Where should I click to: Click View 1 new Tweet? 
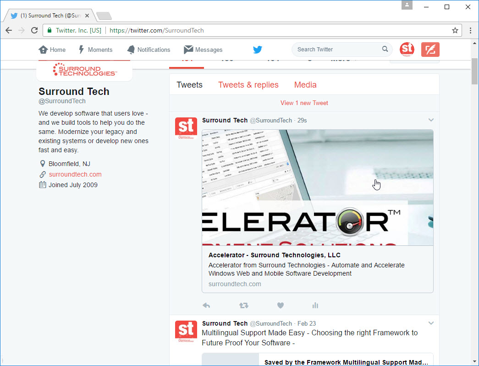coord(304,103)
